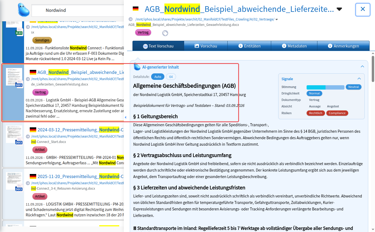375x232 pixels.
Task: Click the DOCX icon on AGB_Nordwind result
Action: pyautogui.click(x=19, y=85)
